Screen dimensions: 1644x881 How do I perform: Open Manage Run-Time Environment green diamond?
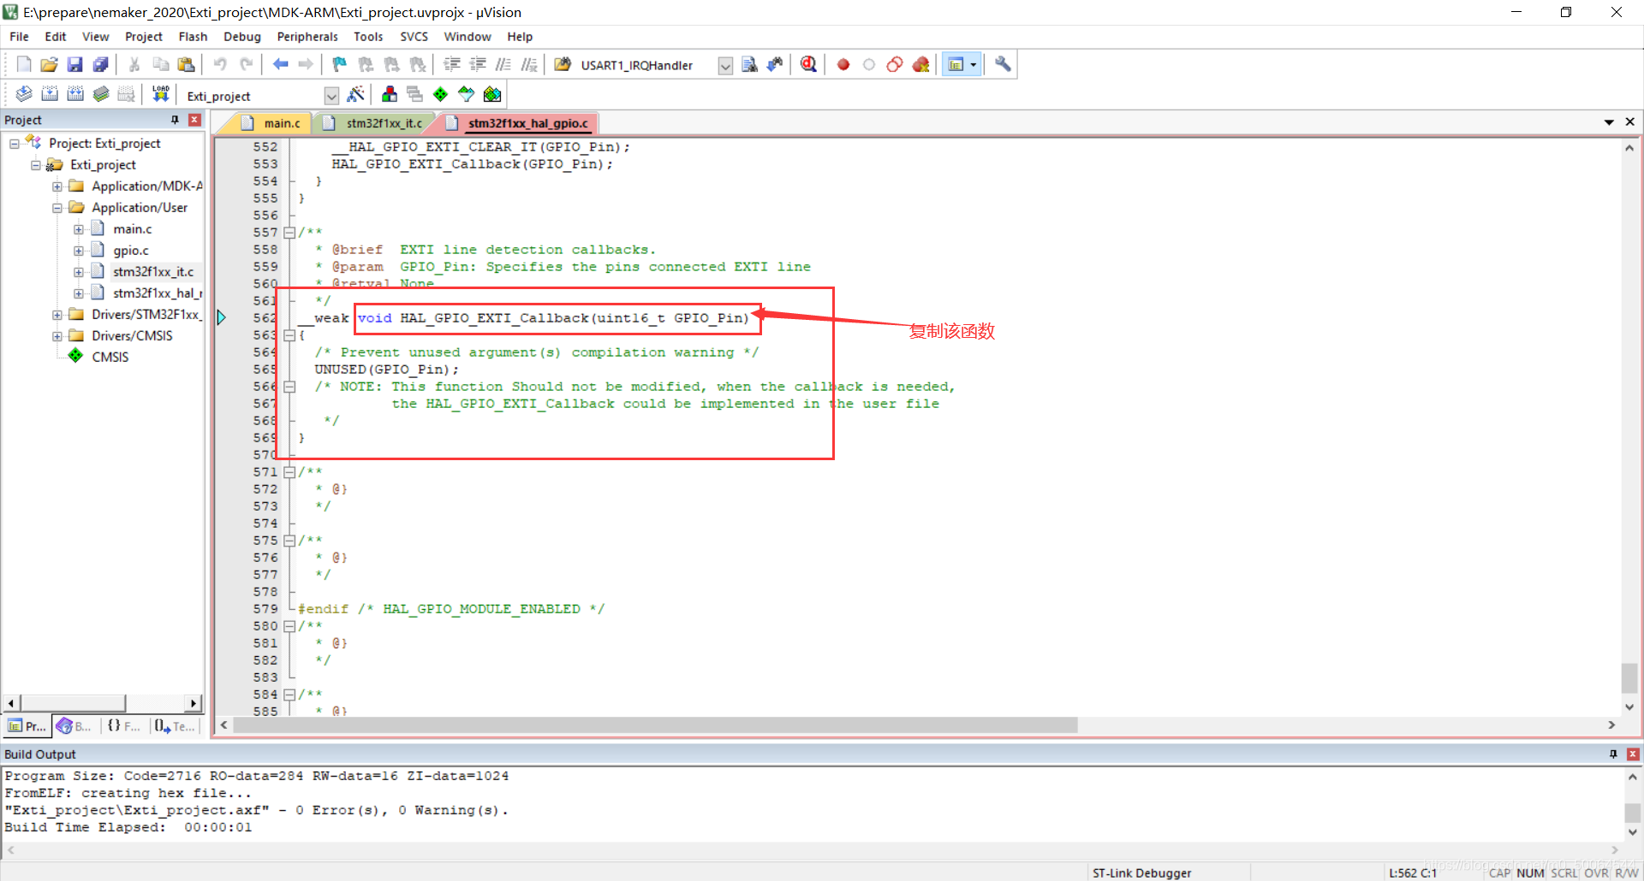tap(440, 94)
